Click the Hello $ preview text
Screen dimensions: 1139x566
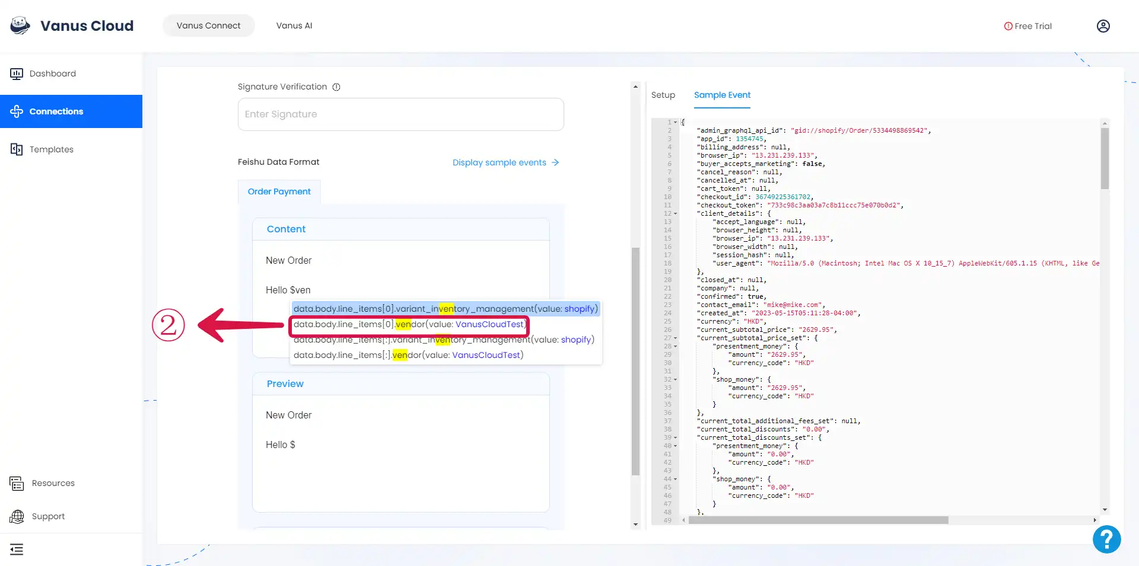(x=281, y=445)
